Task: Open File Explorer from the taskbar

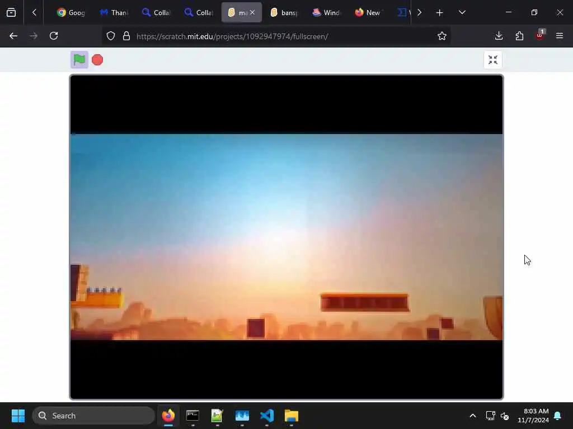Action: [292, 416]
